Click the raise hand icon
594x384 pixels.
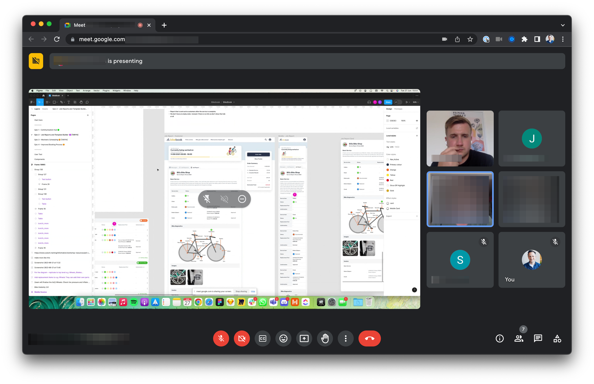(x=325, y=338)
